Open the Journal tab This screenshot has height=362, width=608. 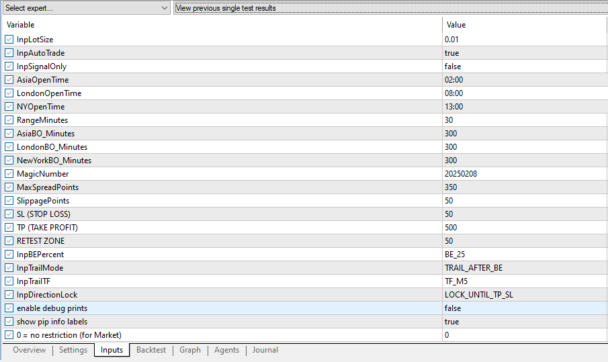click(x=265, y=350)
